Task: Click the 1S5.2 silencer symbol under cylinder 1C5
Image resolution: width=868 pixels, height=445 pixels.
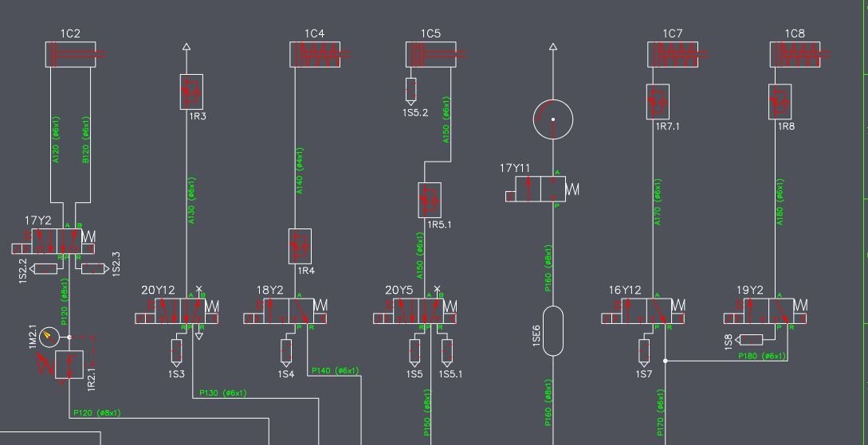Action: 410,92
